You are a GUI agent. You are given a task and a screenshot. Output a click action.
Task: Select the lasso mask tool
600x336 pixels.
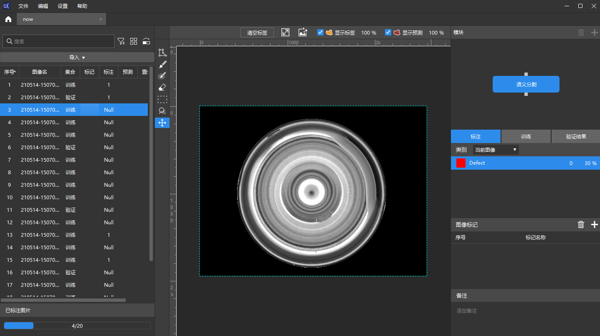[x=162, y=111]
